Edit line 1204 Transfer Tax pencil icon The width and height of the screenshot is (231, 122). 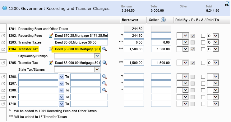(51, 49)
